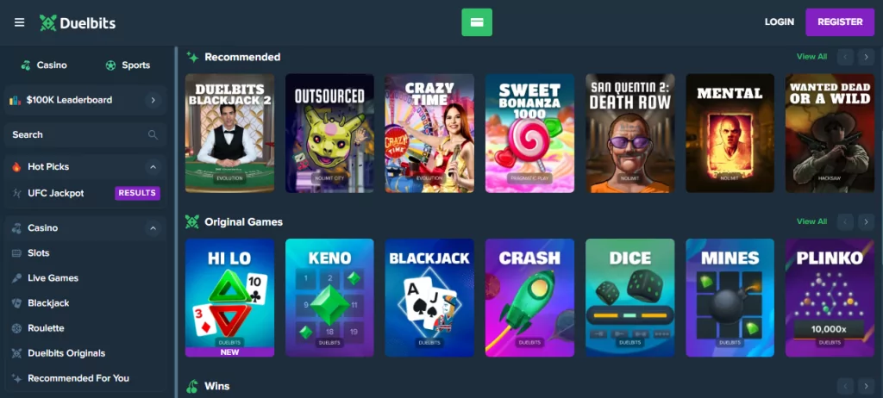Collapse the Casino sidebar section
Viewport: 883px width, 398px height.
153,228
